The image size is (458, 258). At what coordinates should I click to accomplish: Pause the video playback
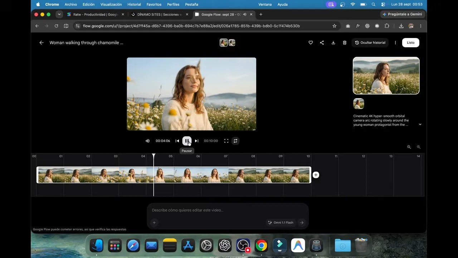(187, 141)
